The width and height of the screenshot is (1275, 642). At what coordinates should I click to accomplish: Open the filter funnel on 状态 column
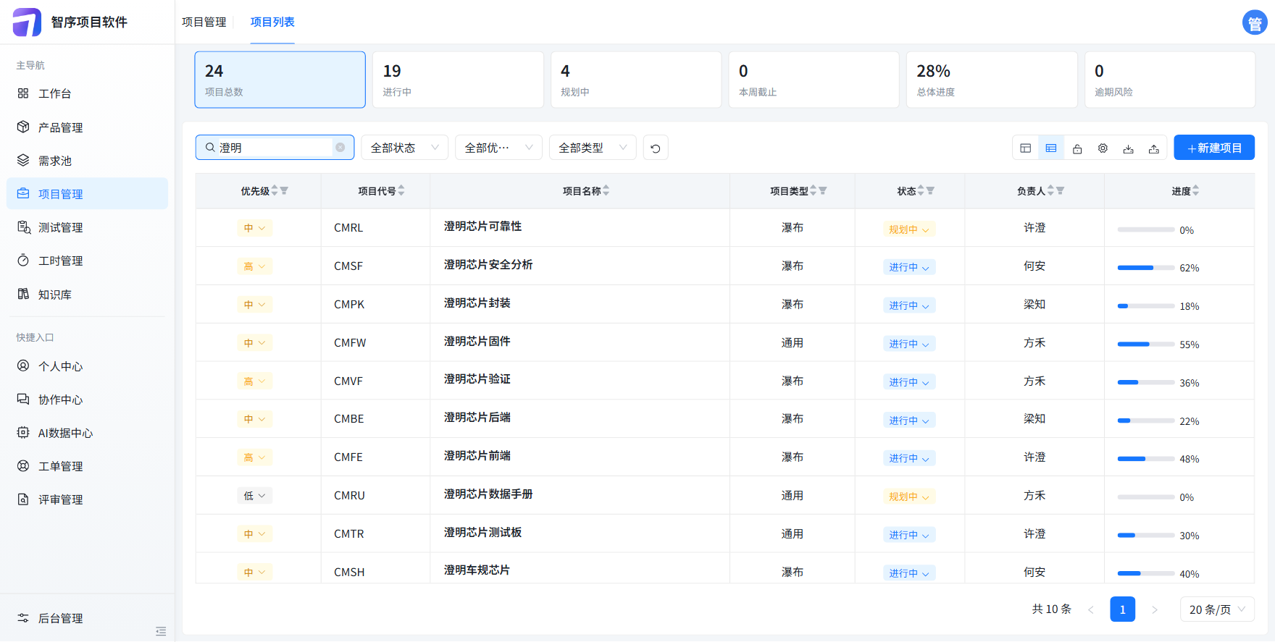click(930, 191)
